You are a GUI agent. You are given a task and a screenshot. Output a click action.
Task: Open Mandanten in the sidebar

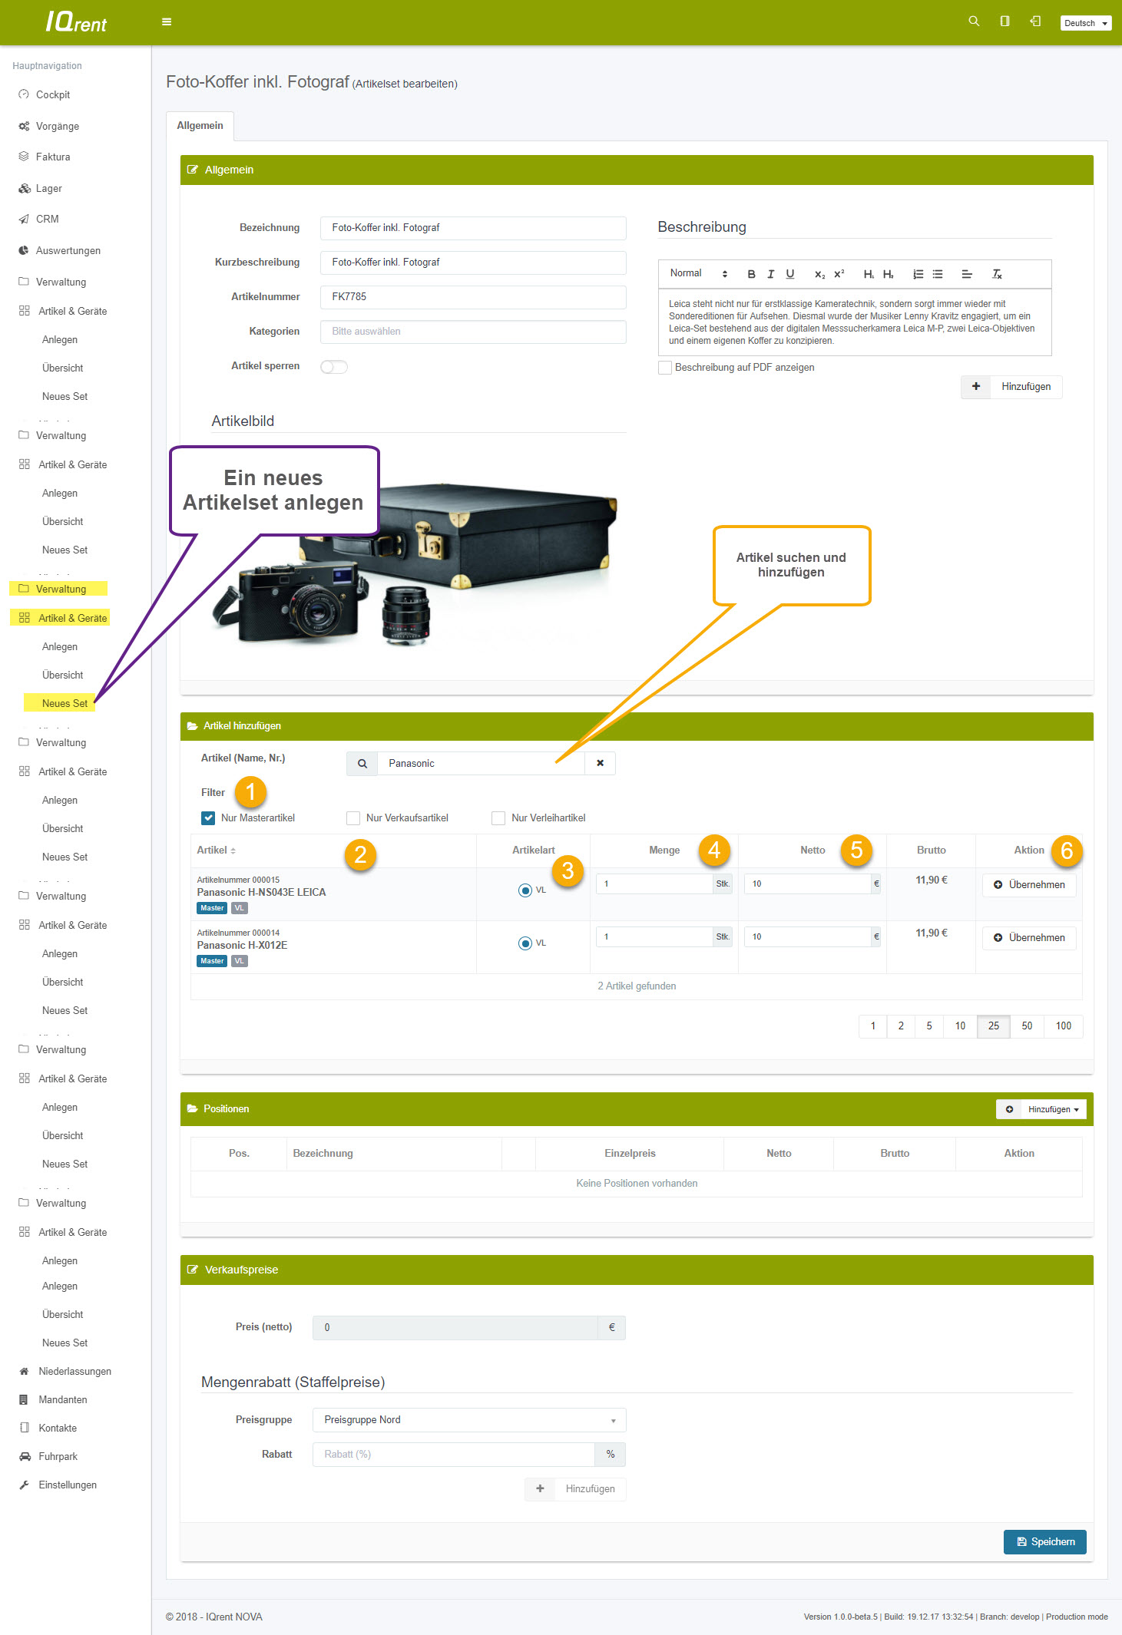tap(62, 1399)
